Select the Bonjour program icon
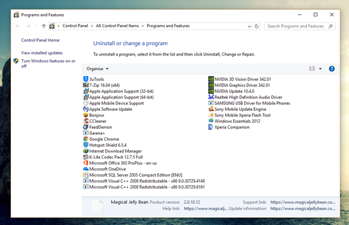The width and height of the screenshot is (349, 225). [x=86, y=115]
